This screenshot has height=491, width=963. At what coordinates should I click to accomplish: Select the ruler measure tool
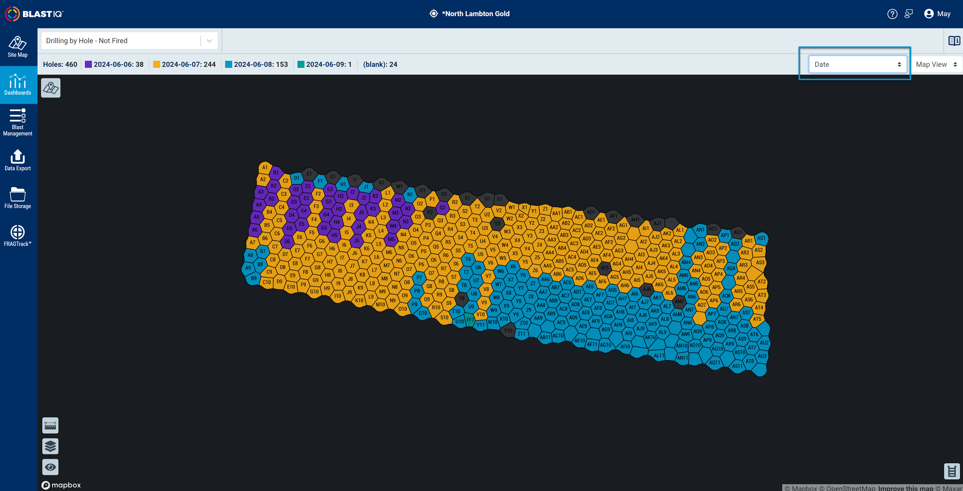pyautogui.click(x=51, y=425)
